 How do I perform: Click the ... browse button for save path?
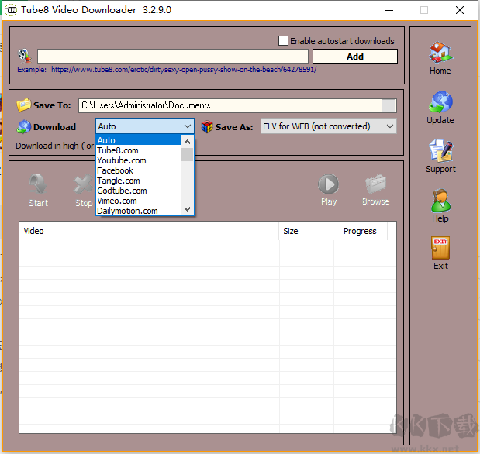pos(388,106)
